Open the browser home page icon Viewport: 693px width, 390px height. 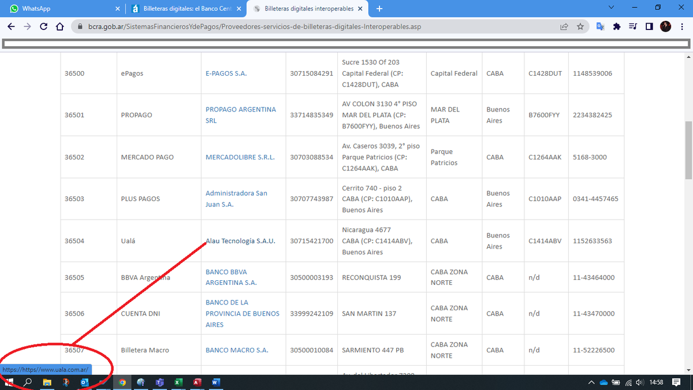[x=59, y=27]
